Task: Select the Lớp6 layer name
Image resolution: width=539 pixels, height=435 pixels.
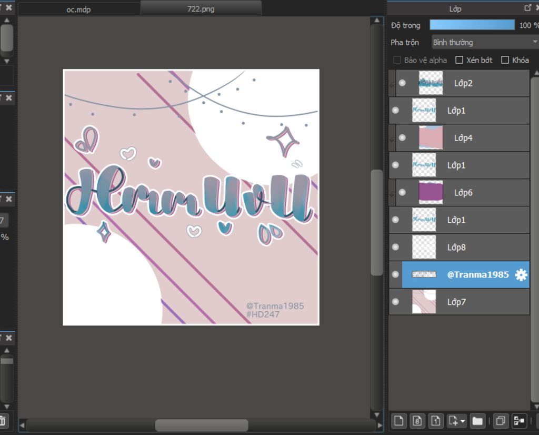Action: [x=463, y=193]
